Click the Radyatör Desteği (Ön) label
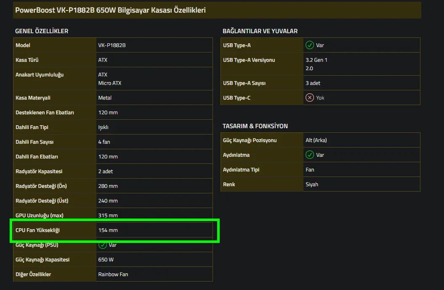The width and height of the screenshot is (444, 290). [x=41, y=186]
